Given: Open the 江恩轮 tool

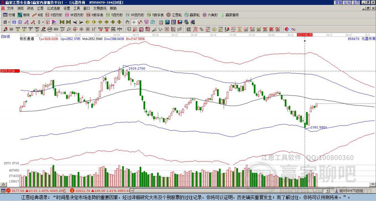Looking at the screenshot, I should point(174,15).
